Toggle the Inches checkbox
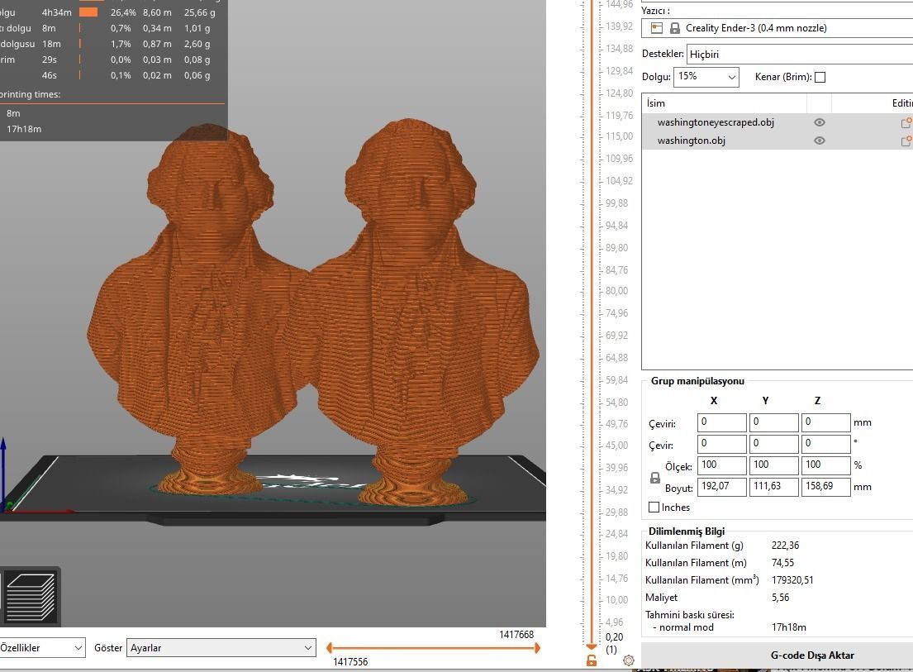 (x=654, y=508)
